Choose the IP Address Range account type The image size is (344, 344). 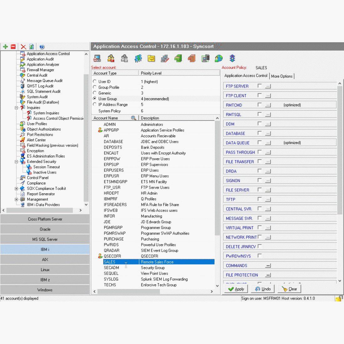pyautogui.click(x=94, y=104)
